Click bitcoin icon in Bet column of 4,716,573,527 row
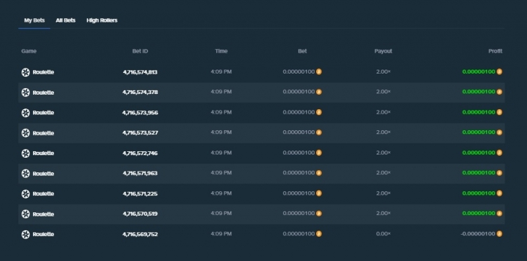The width and height of the screenshot is (527, 261). click(x=319, y=132)
